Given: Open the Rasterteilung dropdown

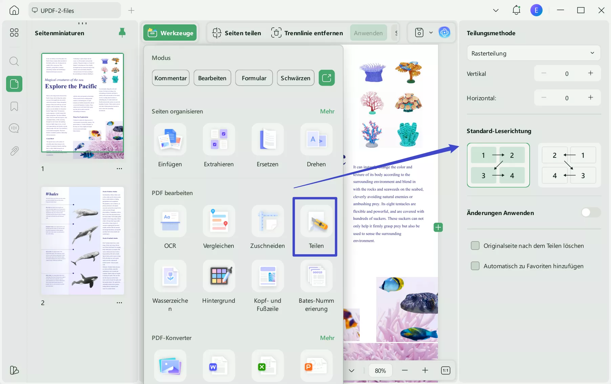Looking at the screenshot, I should (533, 53).
